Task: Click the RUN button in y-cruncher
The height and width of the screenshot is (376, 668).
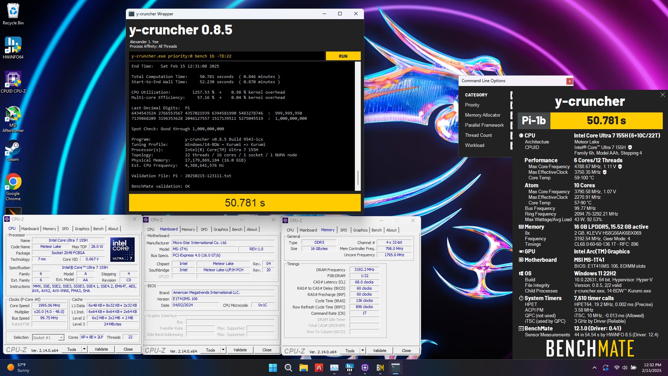Action: click(x=343, y=56)
